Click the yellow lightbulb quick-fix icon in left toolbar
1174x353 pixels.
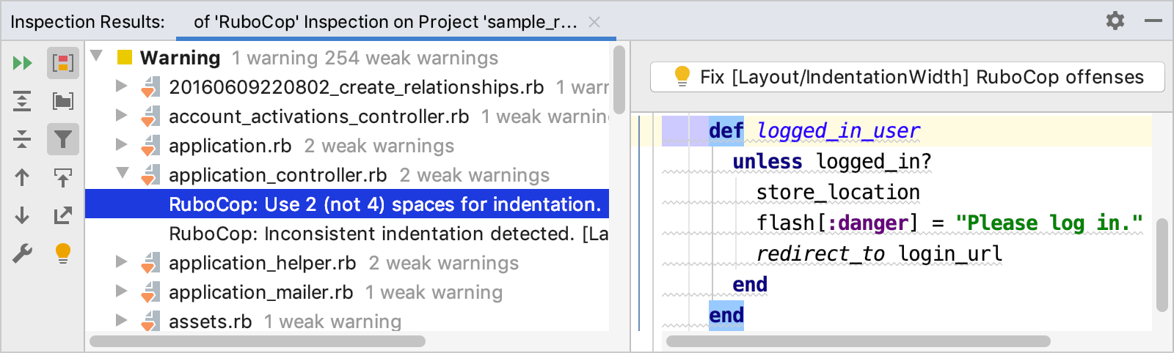63,253
